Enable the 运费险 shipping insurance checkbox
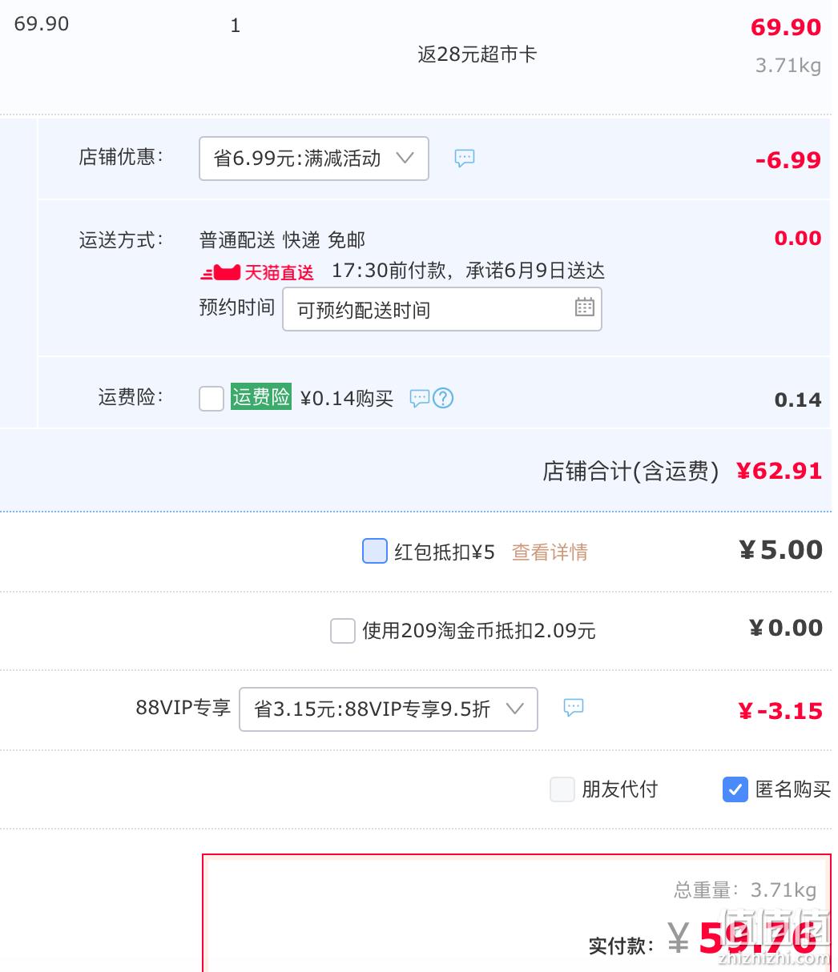The height and width of the screenshot is (972, 838). 212,399
